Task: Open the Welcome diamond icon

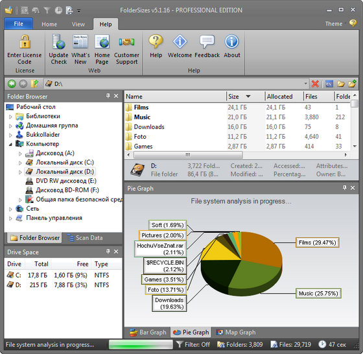Action: 180,41
